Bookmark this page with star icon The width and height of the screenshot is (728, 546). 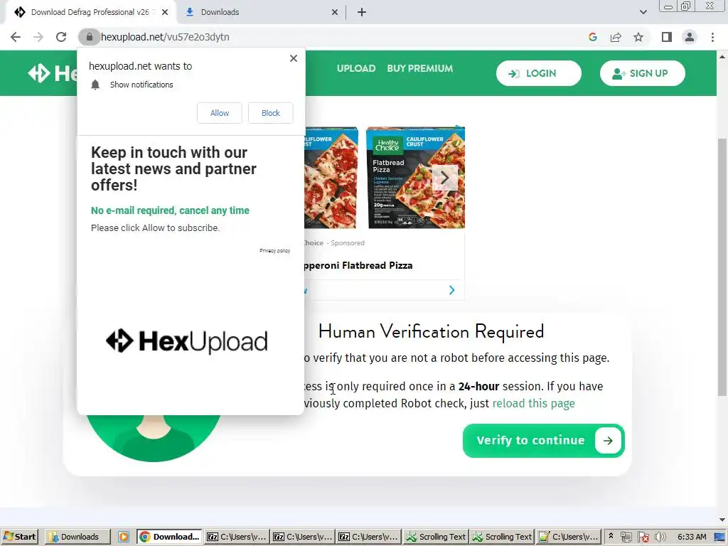coord(638,37)
